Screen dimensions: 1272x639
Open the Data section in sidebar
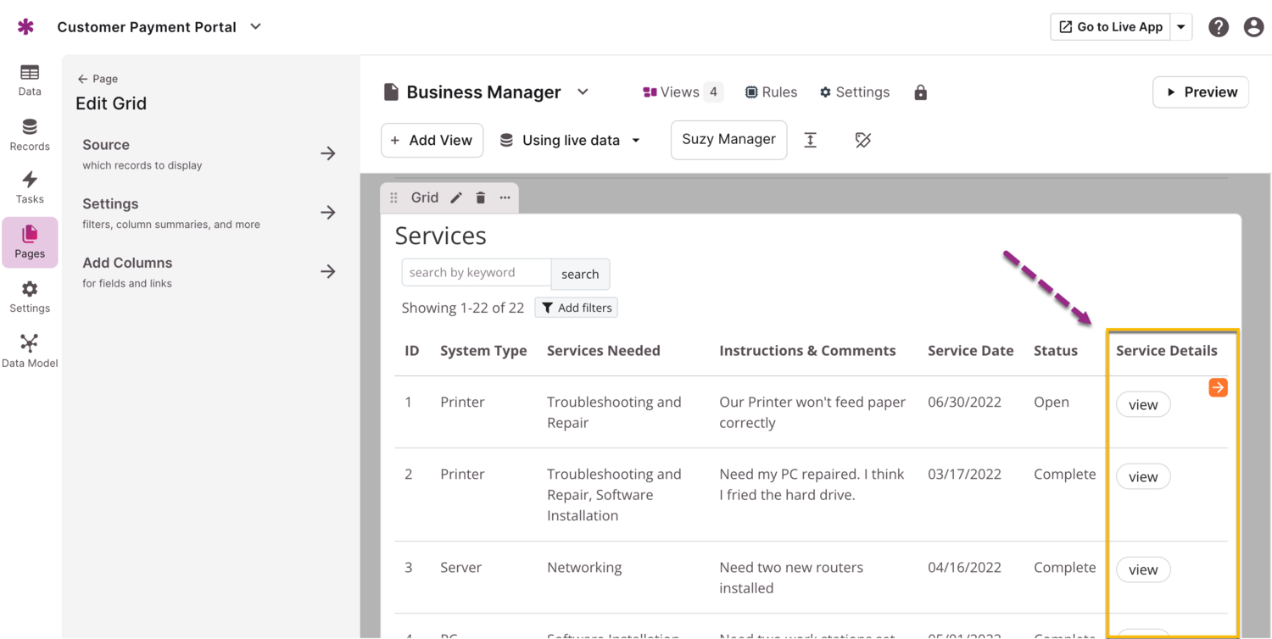[x=30, y=81]
